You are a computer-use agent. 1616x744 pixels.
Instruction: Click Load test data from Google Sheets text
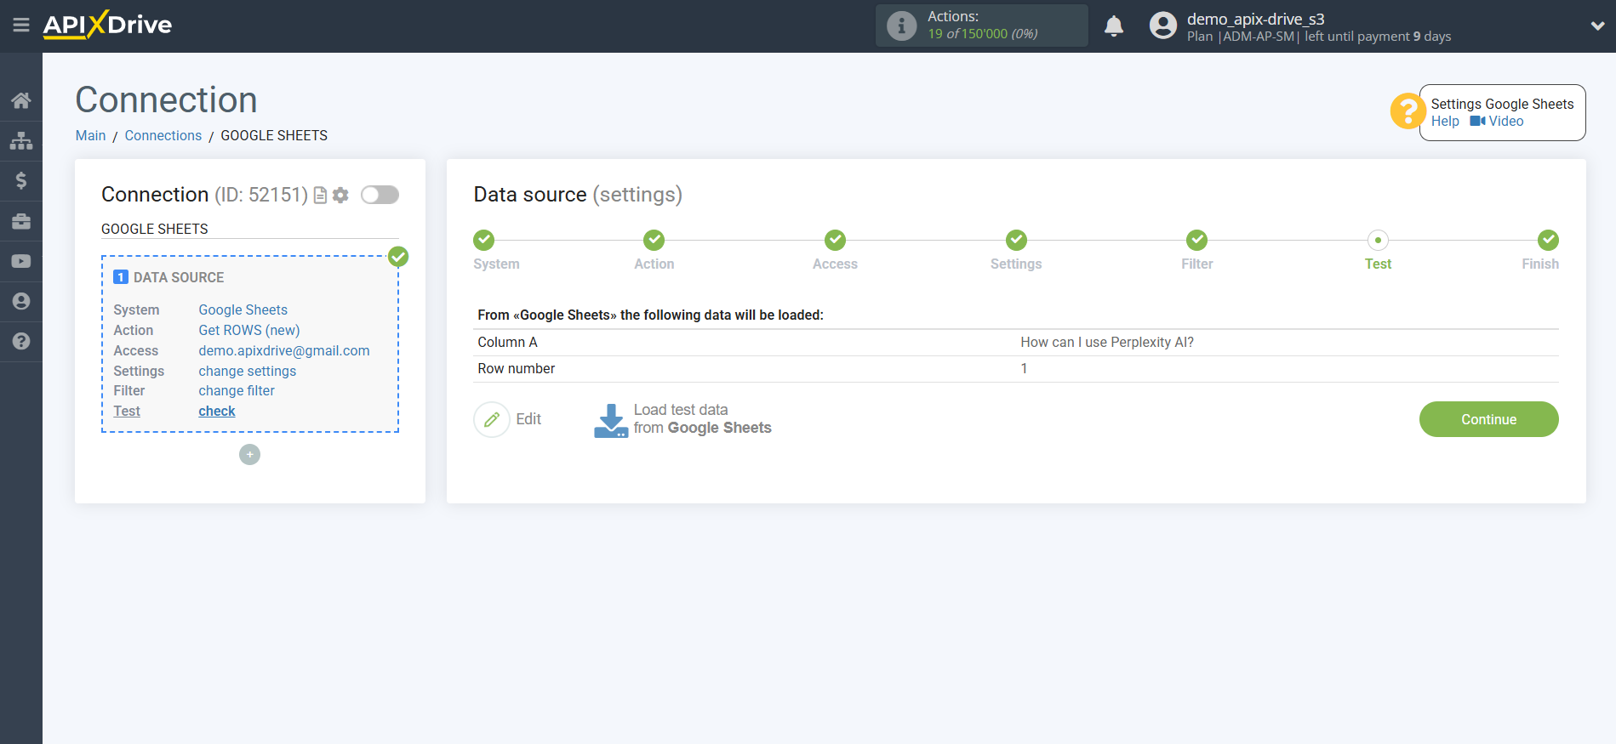pyautogui.click(x=702, y=418)
